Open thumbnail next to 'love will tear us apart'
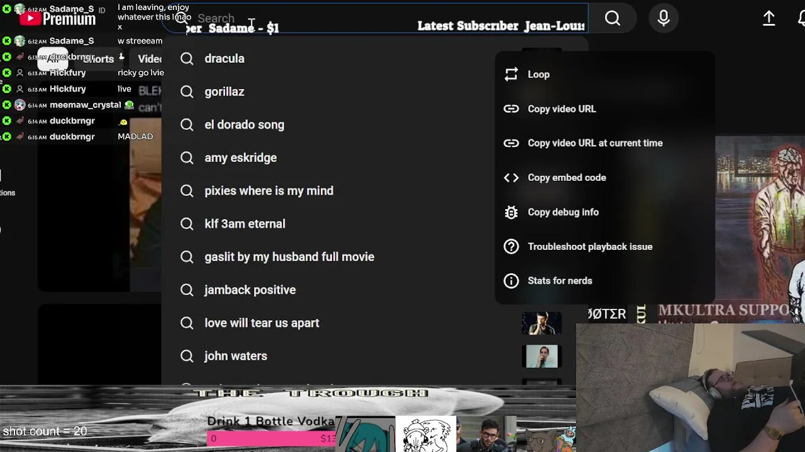Screen dimensions: 805x452 coord(541,323)
